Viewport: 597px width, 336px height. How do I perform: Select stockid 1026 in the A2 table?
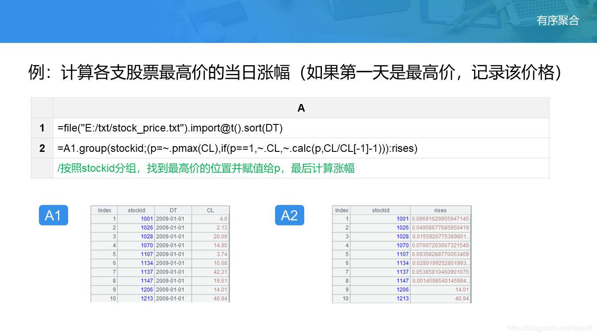pyautogui.click(x=402, y=228)
